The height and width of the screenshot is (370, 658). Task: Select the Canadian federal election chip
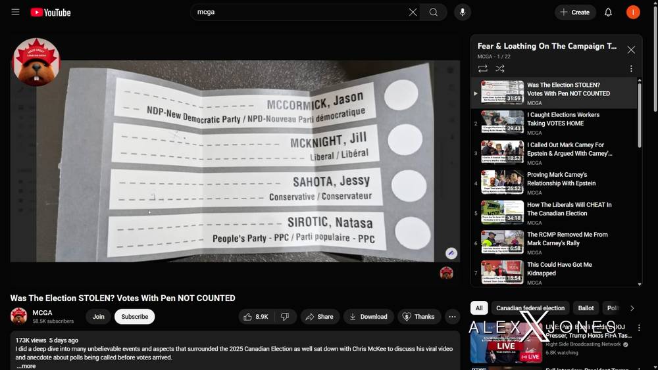tap(530, 308)
